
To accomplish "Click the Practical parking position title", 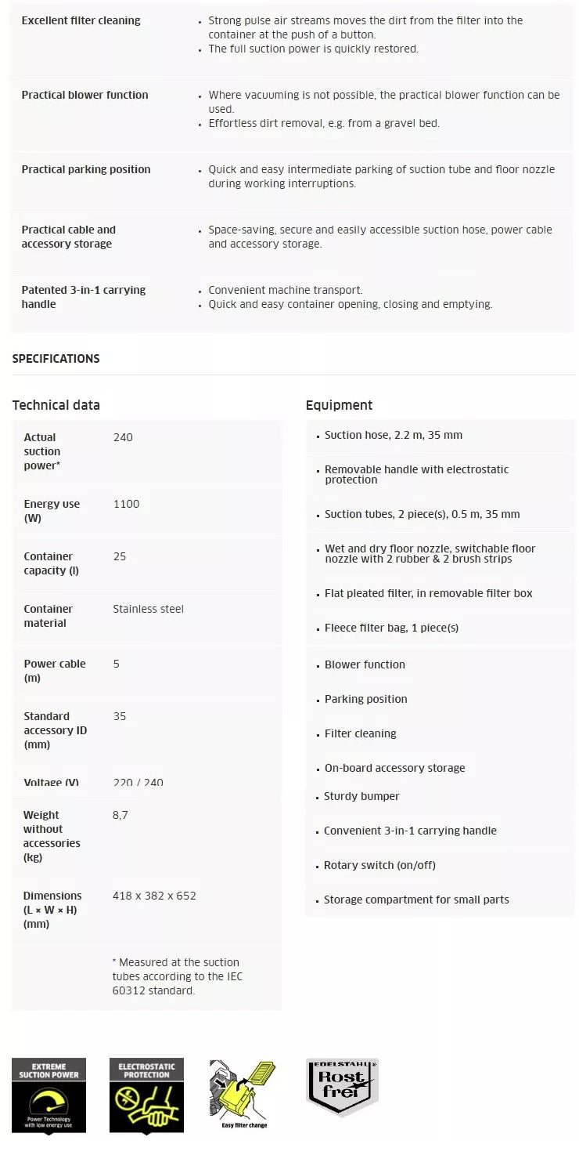I will click(x=85, y=169).
